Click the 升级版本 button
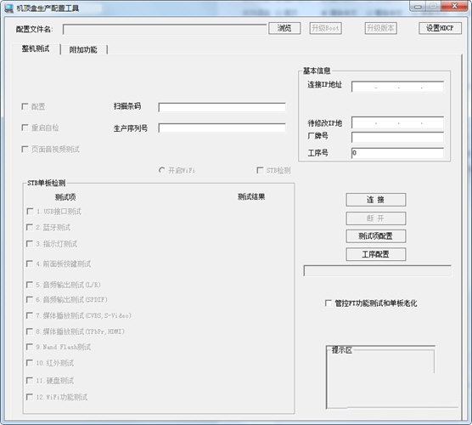472x425 pixels. pos(380,28)
